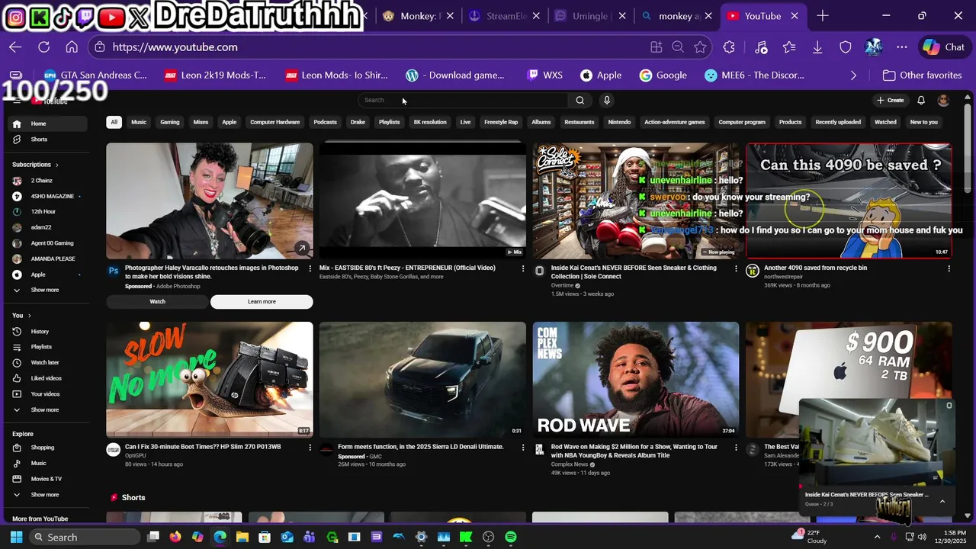
Task: Open browser Downloads arrow icon
Action: point(817,47)
